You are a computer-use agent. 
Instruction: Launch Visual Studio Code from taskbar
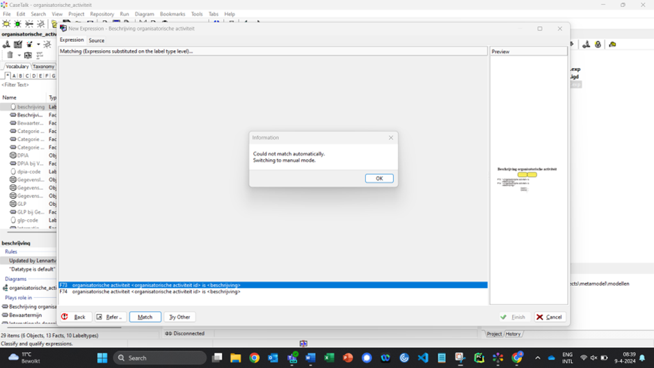(423, 358)
